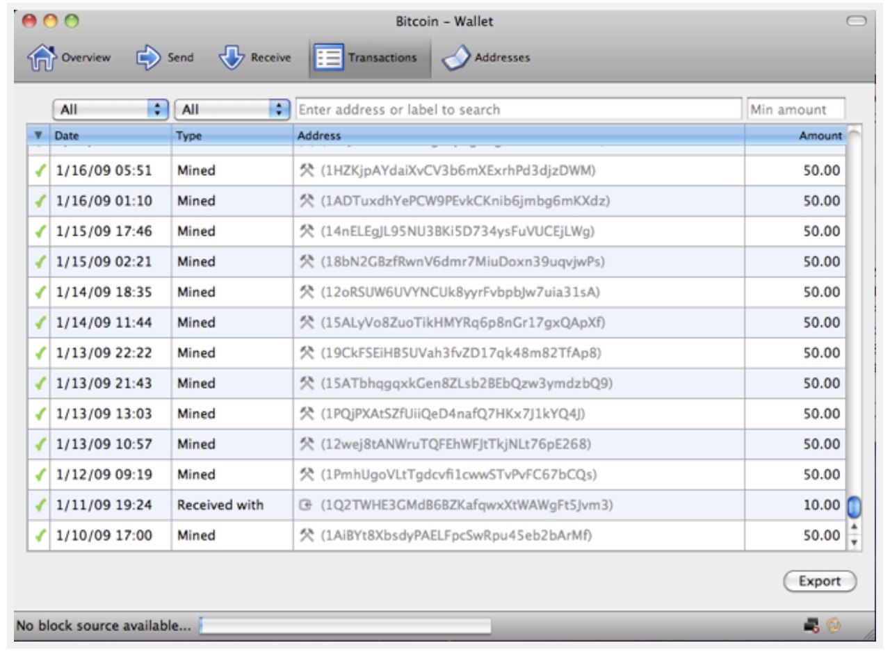
Task: Click confirmed checkmark for 1/11/09 19:24 row
Action: 40,505
